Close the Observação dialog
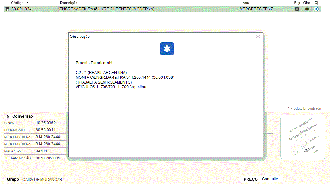The height and width of the screenshot is (187, 333). 258,37
